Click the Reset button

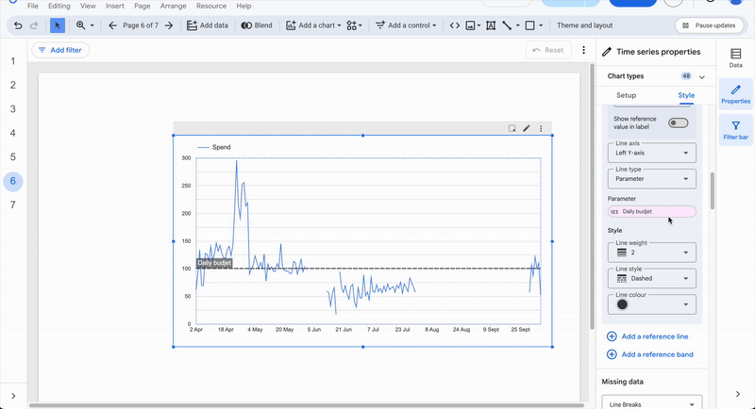click(x=548, y=50)
